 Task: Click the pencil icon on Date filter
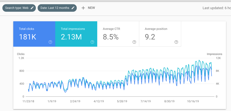(x=73, y=8)
